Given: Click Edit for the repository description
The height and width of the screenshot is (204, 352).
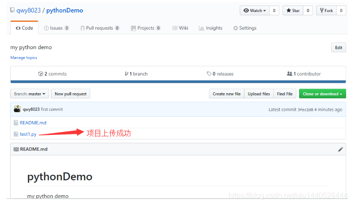Looking at the screenshot, I should (339, 48).
